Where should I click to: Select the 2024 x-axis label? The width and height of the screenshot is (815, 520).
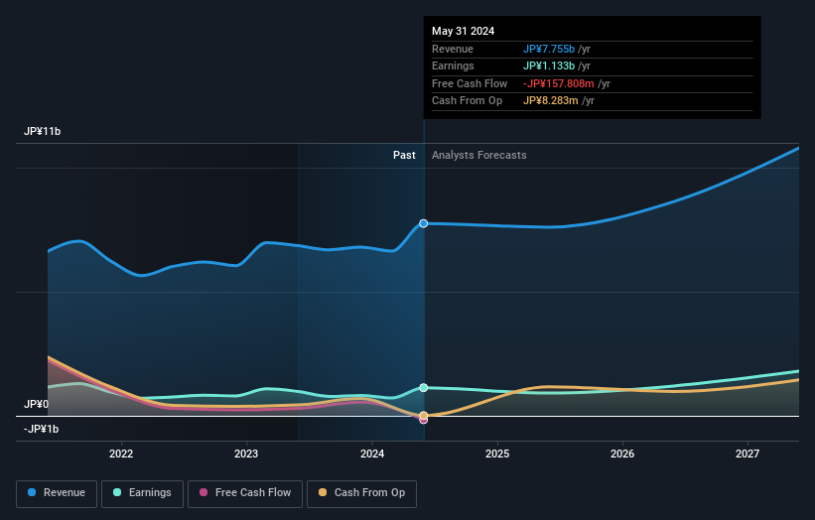(372, 454)
